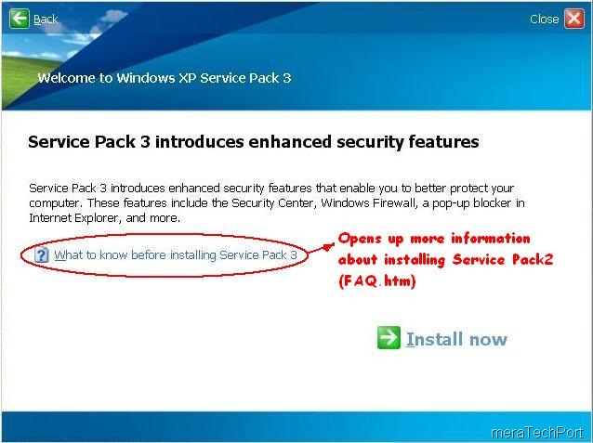
Task: Click the meraTechPort watermark
Action: pyautogui.click(x=537, y=432)
